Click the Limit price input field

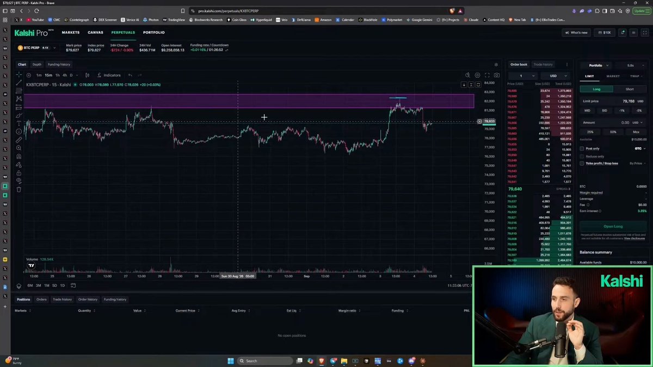click(x=613, y=101)
